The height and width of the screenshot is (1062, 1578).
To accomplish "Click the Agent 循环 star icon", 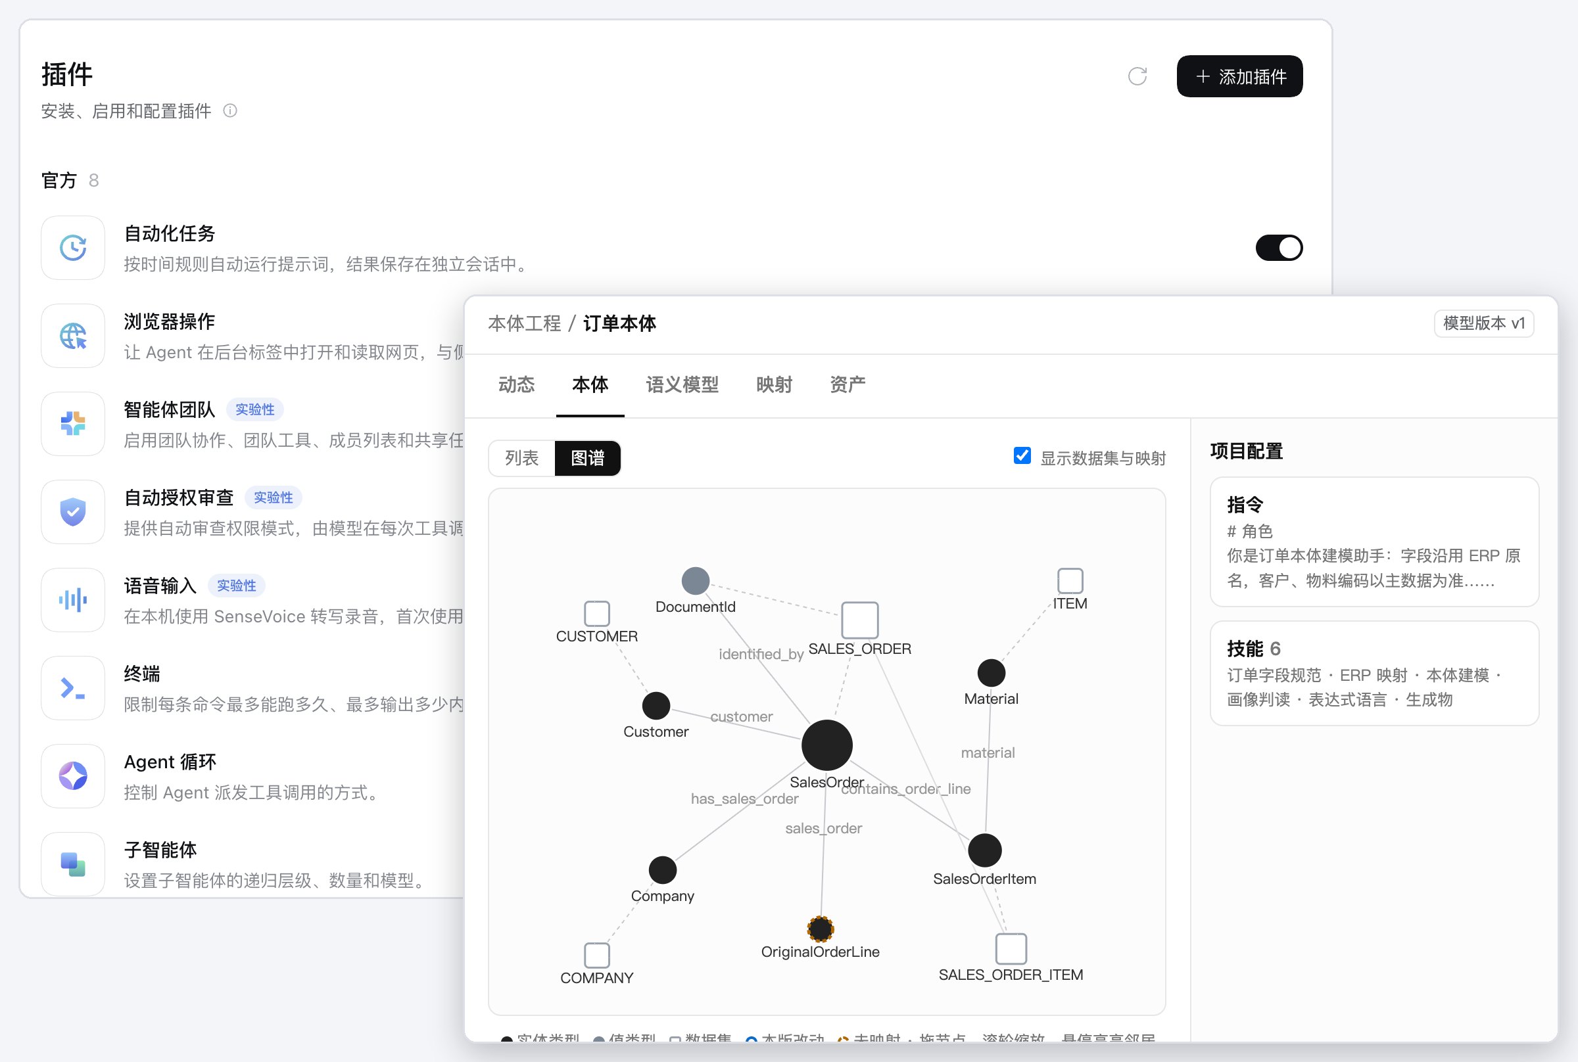I will pos(73,775).
